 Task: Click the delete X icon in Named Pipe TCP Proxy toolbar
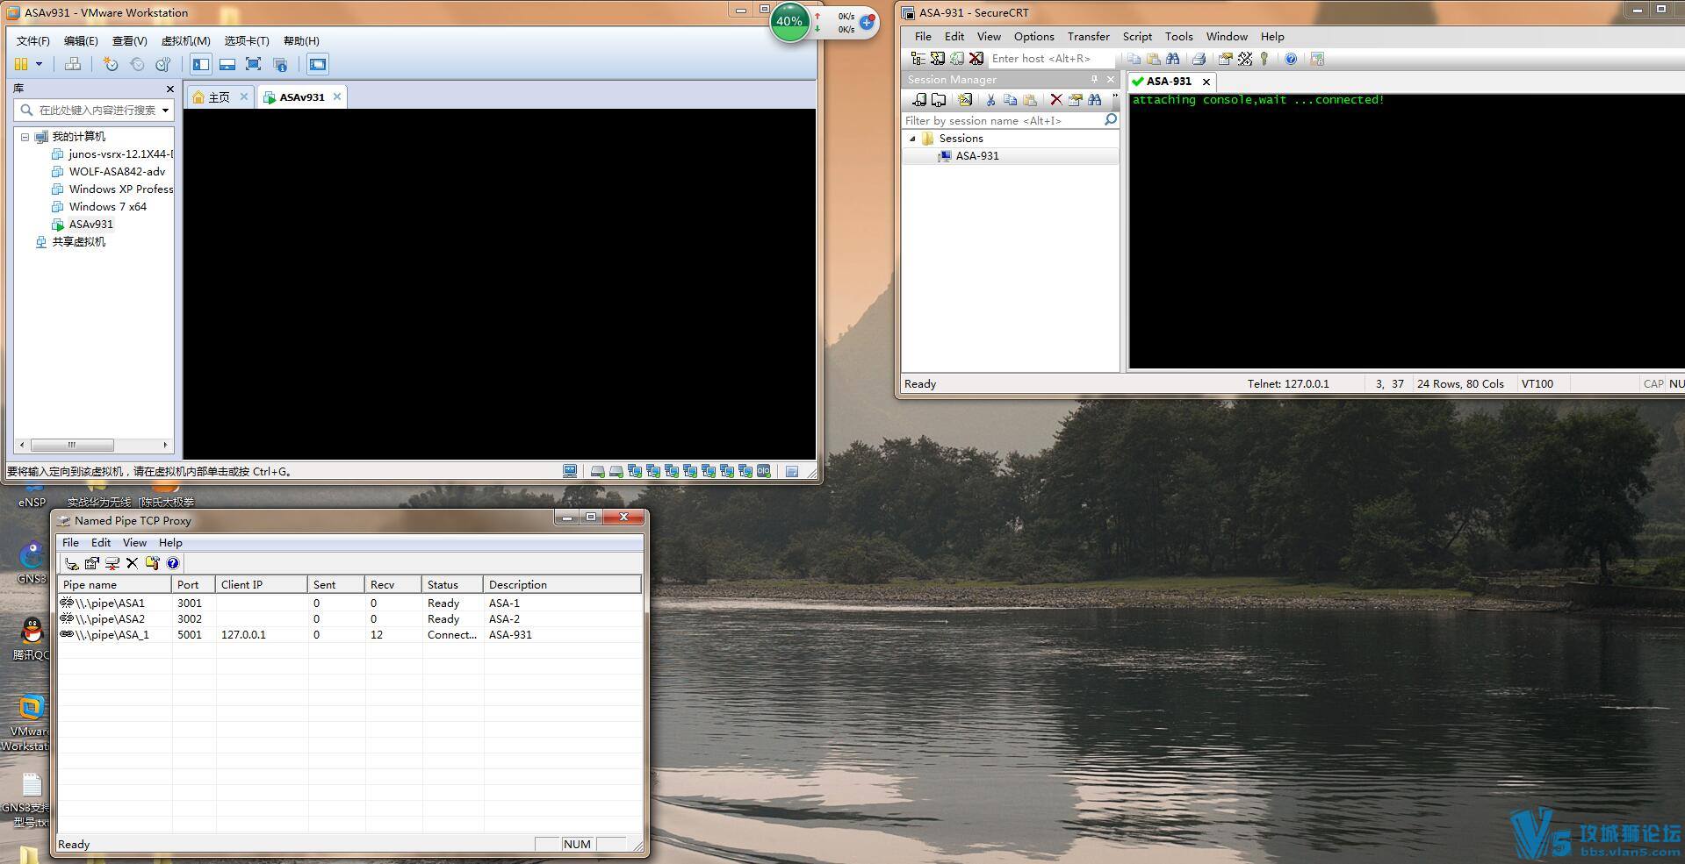[x=132, y=563]
